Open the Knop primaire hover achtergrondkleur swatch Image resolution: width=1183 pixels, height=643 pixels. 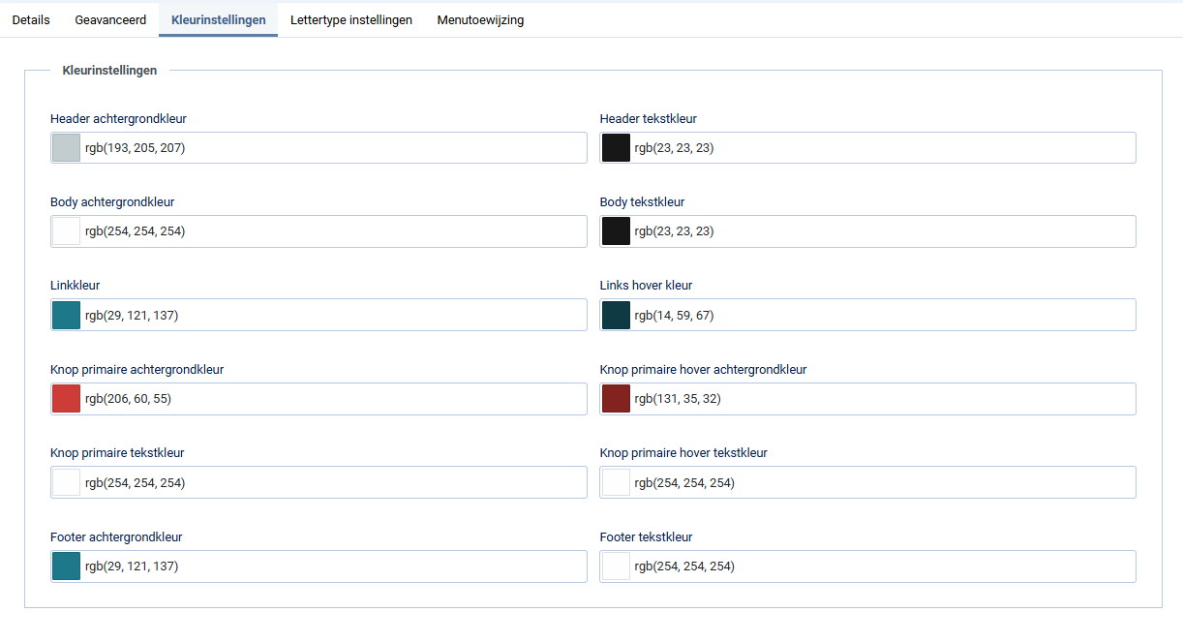click(615, 398)
